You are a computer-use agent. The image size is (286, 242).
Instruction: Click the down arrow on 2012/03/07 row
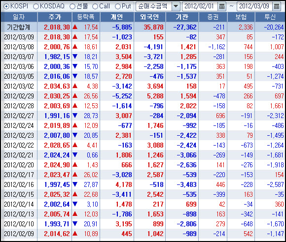point(75,57)
